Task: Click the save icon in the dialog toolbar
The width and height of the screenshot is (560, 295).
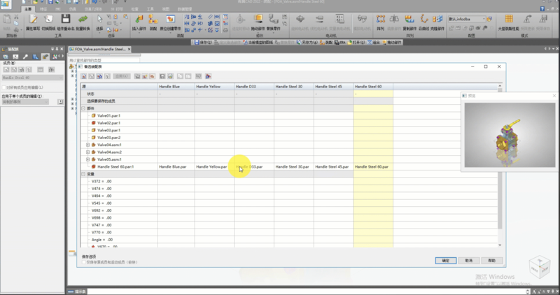Action: [x=162, y=75]
